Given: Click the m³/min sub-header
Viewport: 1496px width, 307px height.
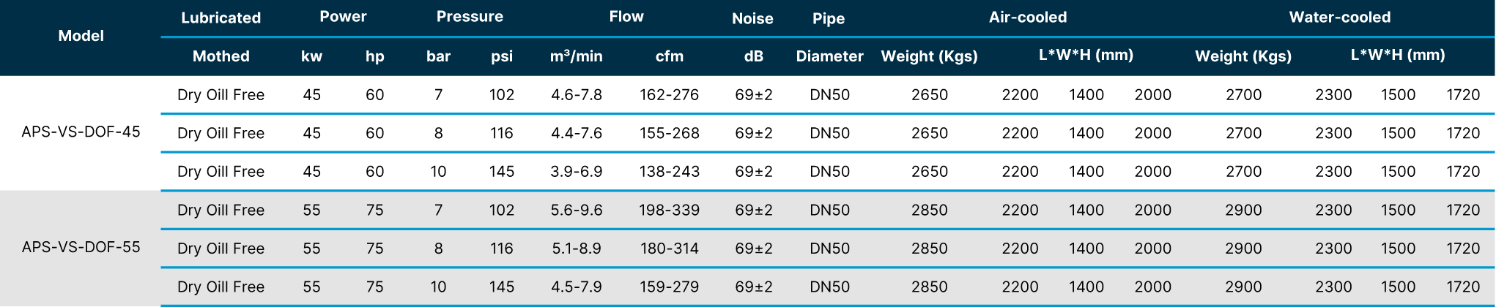Looking at the screenshot, I should [577, 56].
